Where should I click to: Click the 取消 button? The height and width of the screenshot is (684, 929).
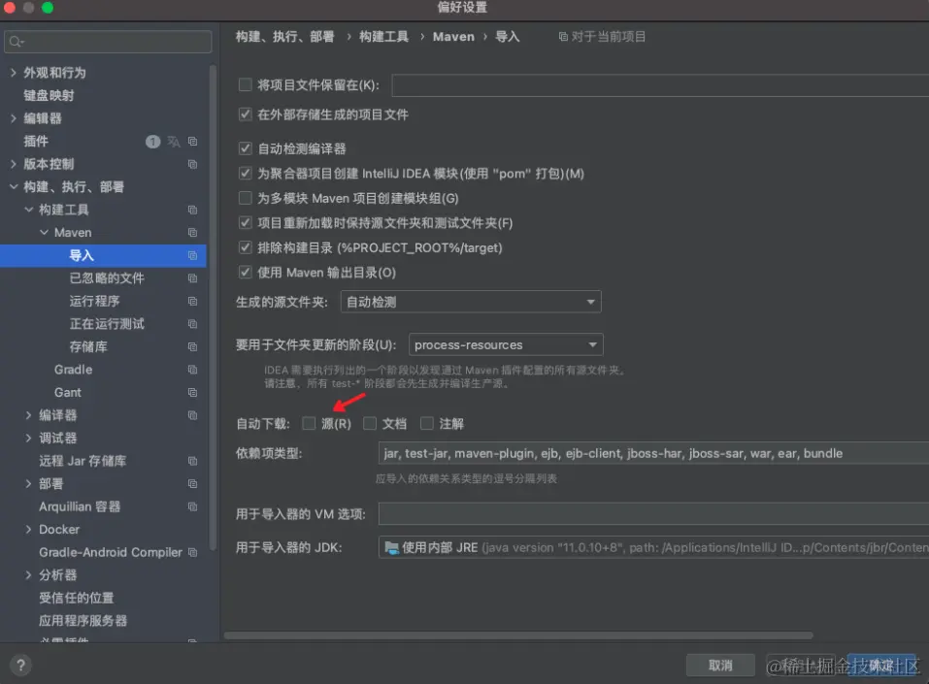[x=720, y=666]
